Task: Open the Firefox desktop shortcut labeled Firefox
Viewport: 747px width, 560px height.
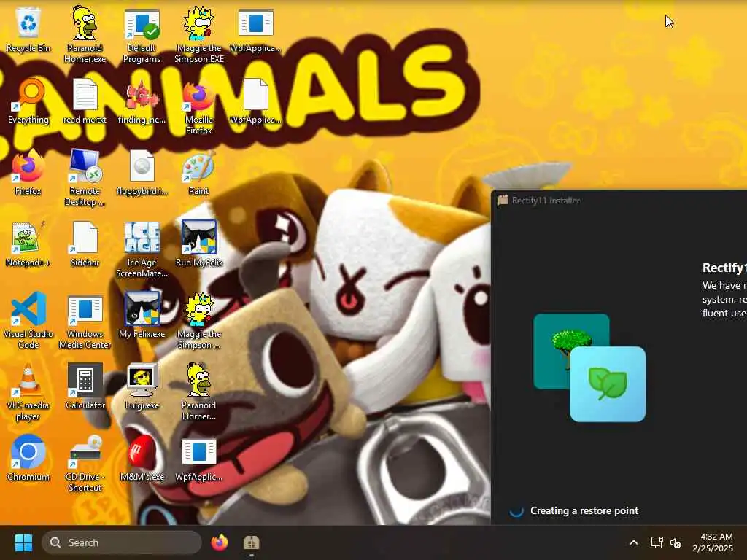Action: point(28,172)
